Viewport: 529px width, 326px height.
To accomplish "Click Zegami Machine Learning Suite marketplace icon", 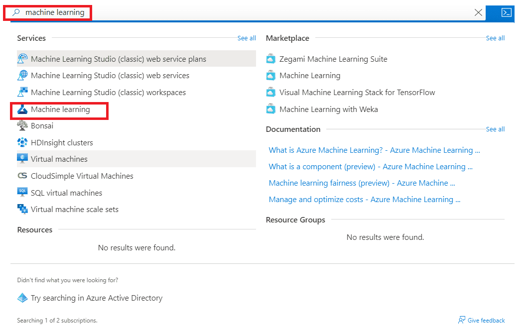I will pyautogui.click(x=270, y=59).
